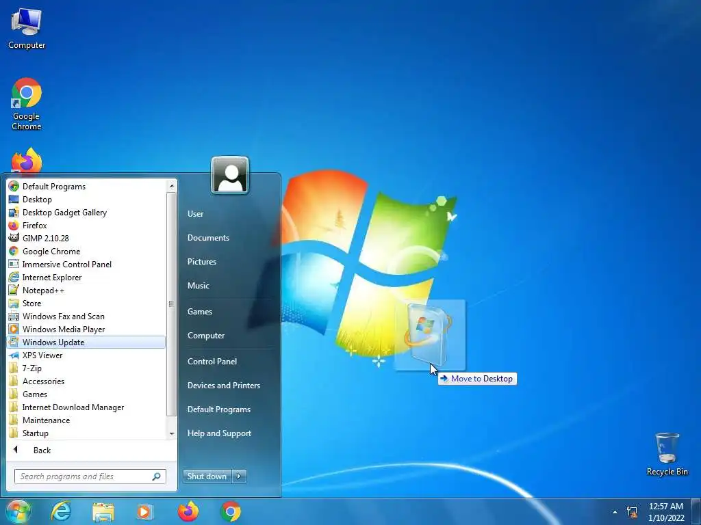
Task: Open Windows Media Player from taskbar
Action: [x=144, y=511]
